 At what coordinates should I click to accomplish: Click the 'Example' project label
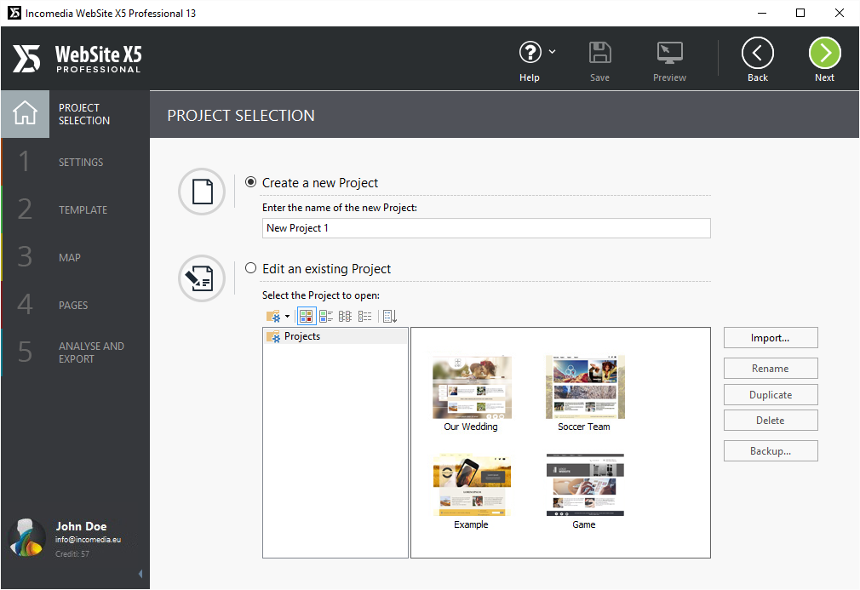471,524
